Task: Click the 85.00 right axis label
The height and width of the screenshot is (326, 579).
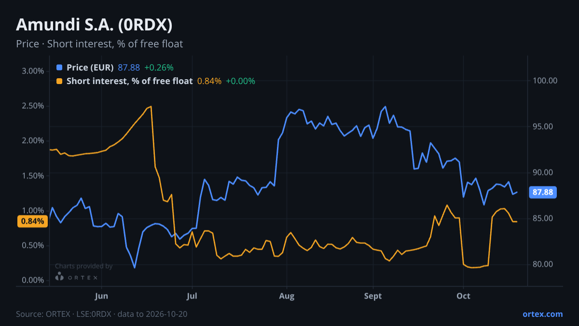Action: (x=543, y=218)
